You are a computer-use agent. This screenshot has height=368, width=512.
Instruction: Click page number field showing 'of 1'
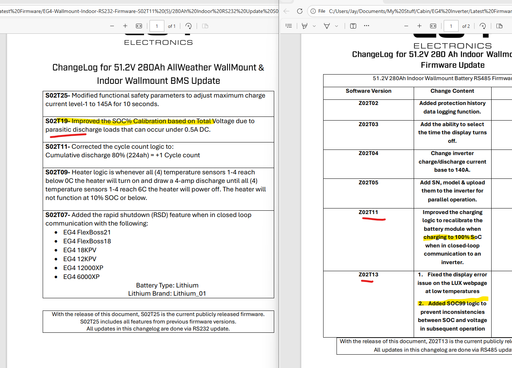click(x=157, y=26)
